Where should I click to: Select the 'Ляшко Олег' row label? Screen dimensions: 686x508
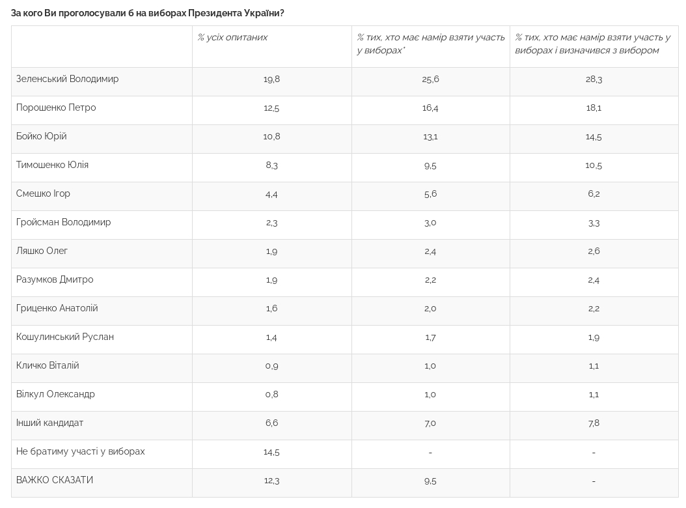(x=42, y=251)
